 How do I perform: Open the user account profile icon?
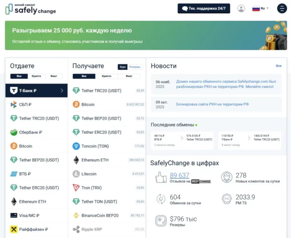241,8
